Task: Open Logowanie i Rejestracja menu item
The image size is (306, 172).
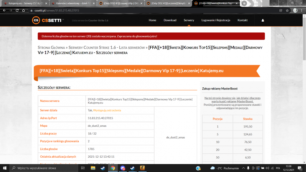Action: pyautogui.click(x=216, y=20)
